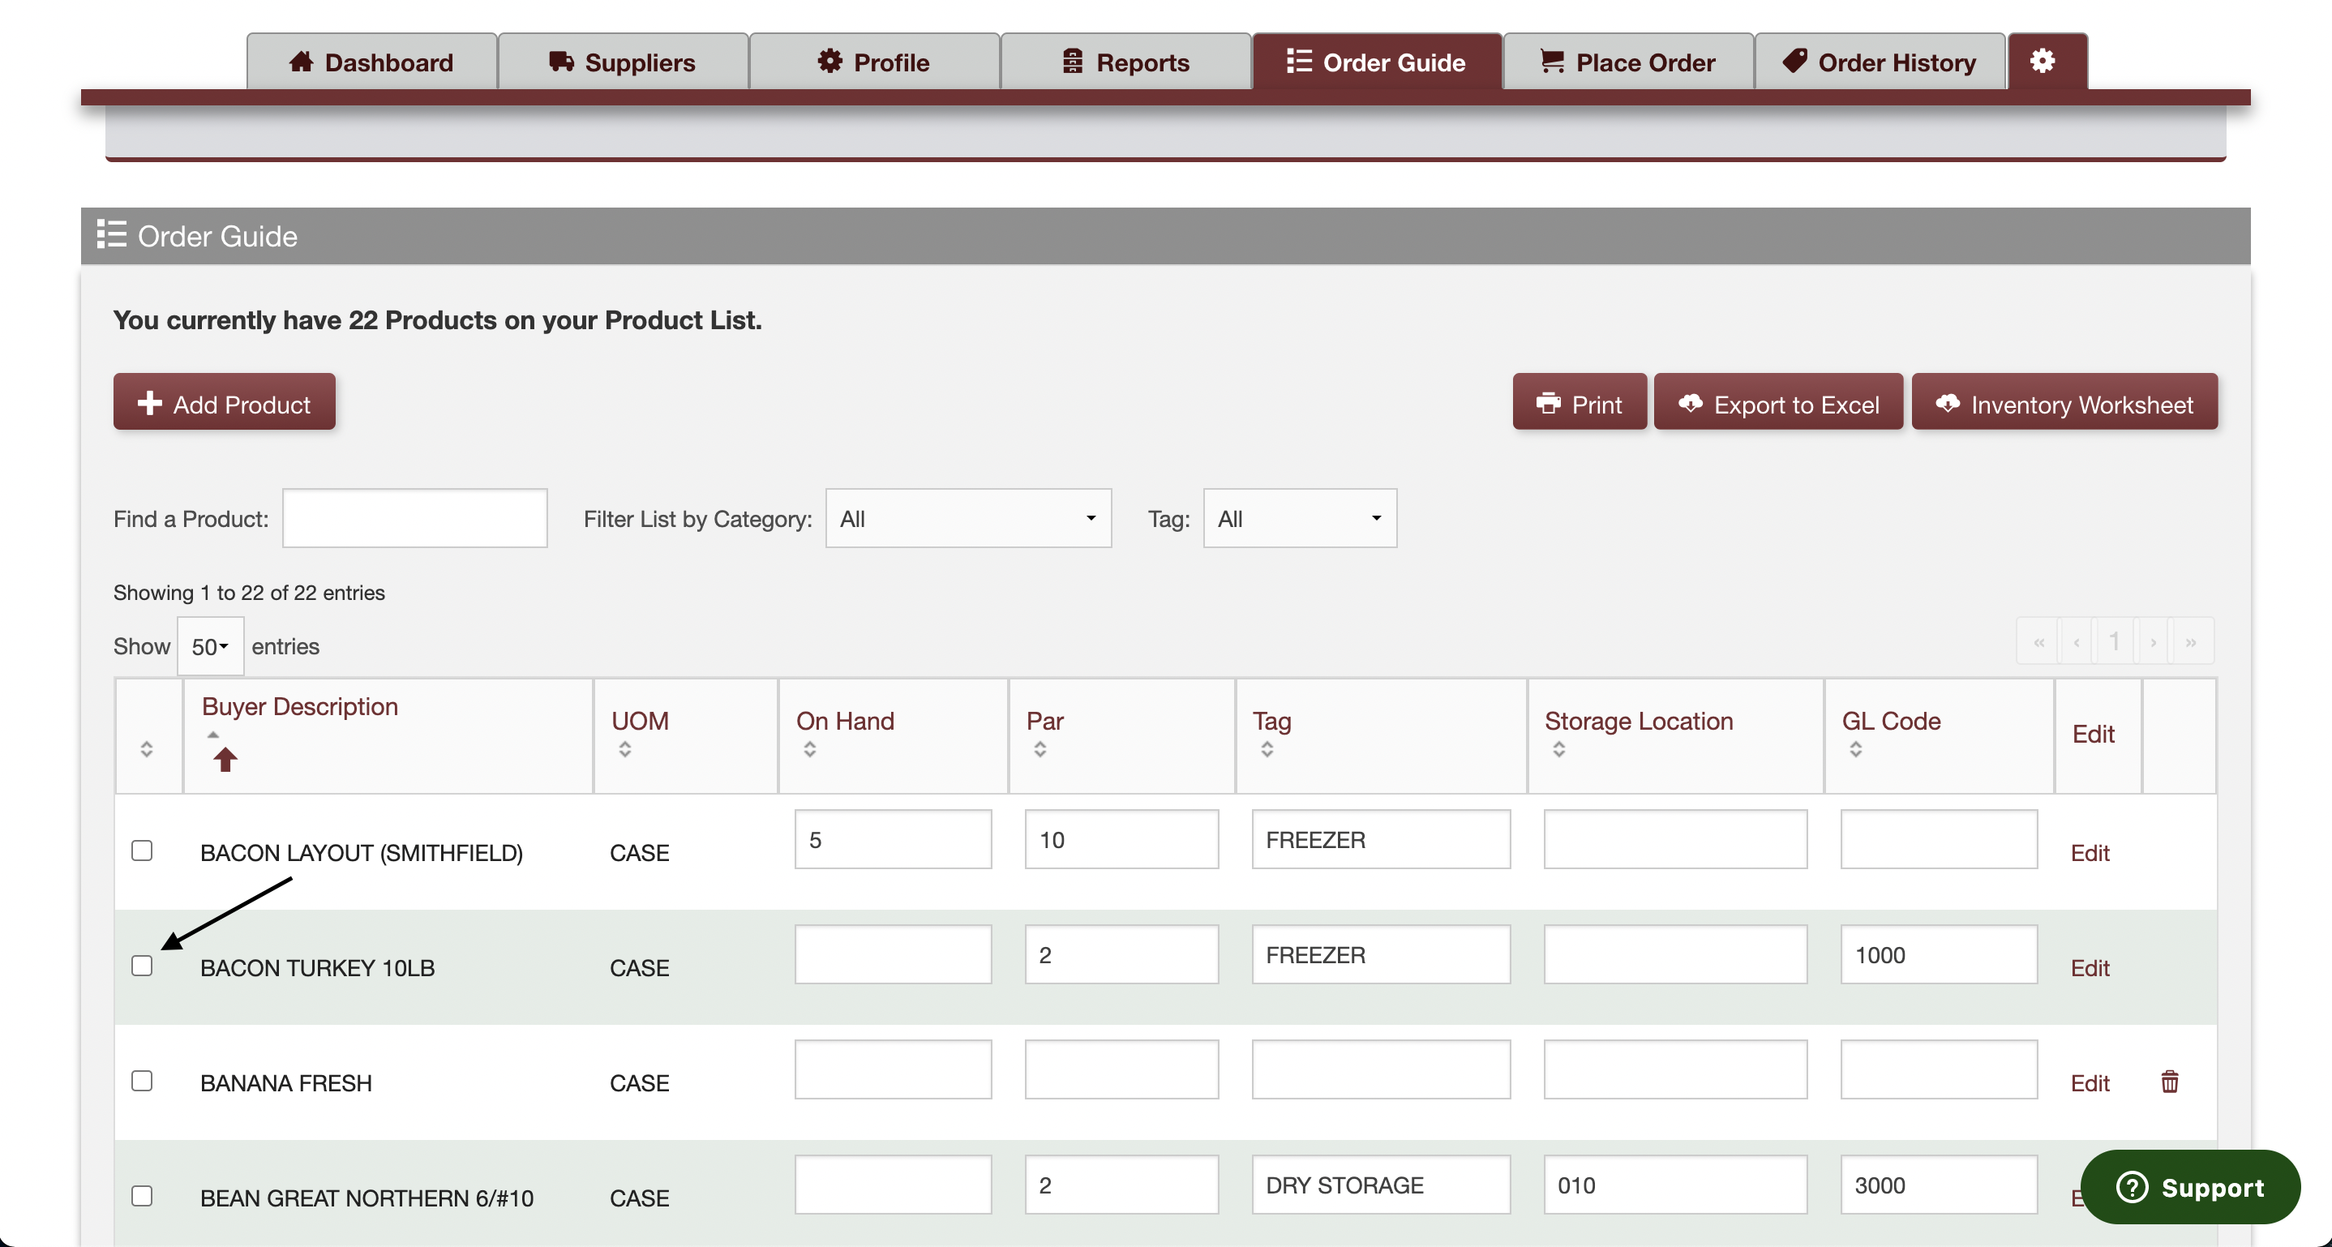Print the order guide

pyautogui.click(x=1579, y=403)
